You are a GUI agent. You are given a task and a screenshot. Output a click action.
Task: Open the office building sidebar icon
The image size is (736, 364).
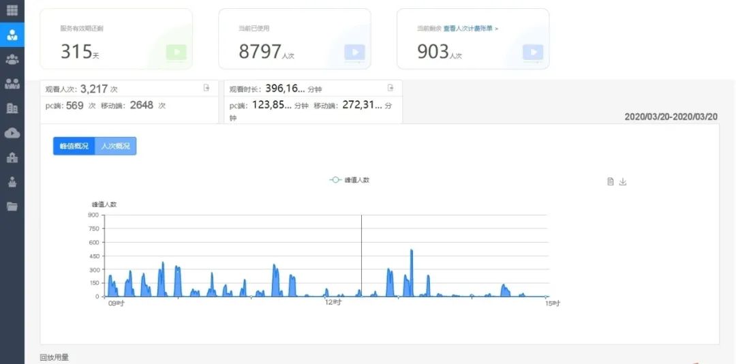tap(12, 108)
